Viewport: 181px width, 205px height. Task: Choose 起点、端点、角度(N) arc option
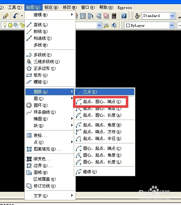coord(105,125)
